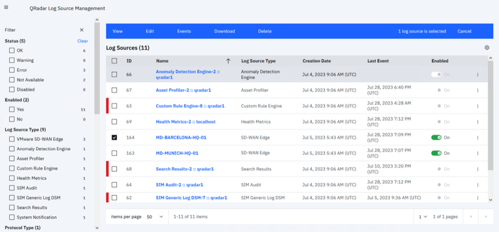499x232 pixels.
Task: Open overflow menu for Asset Profiler-2 row
Action: [477, 91]
